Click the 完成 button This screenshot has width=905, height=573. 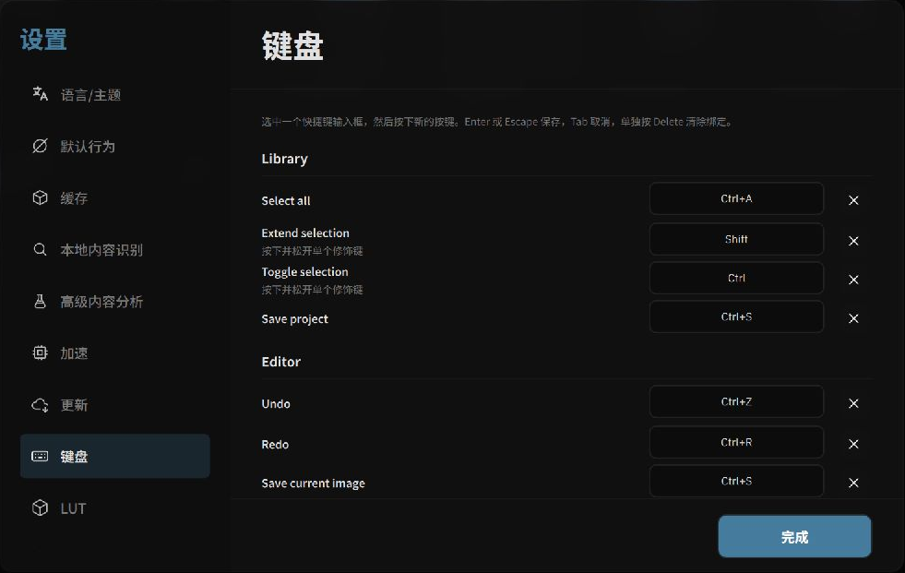click(x=794, y=537)
